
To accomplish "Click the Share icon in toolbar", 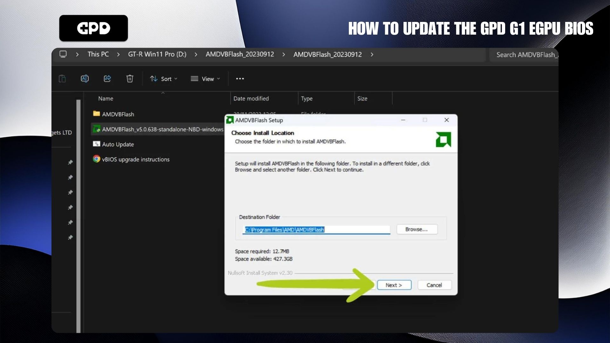I will coord(107,78).
